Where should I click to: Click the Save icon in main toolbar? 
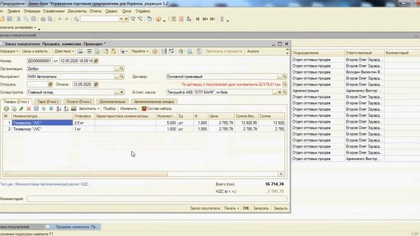pos(10,19)
